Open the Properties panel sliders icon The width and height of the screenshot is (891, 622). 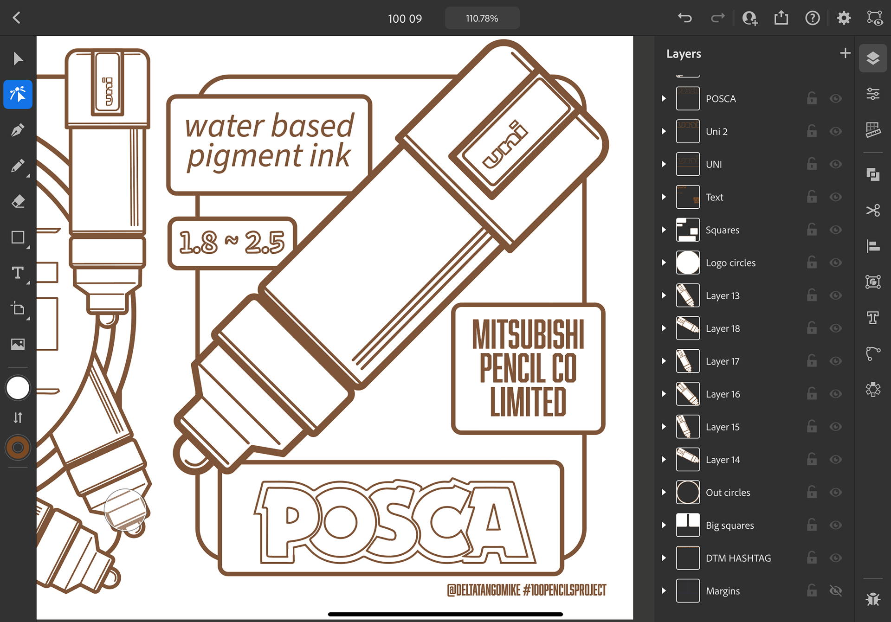tap(873, 94)
